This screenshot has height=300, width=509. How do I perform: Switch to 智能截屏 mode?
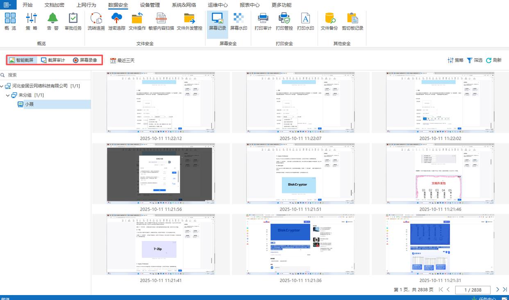[21, 60]
